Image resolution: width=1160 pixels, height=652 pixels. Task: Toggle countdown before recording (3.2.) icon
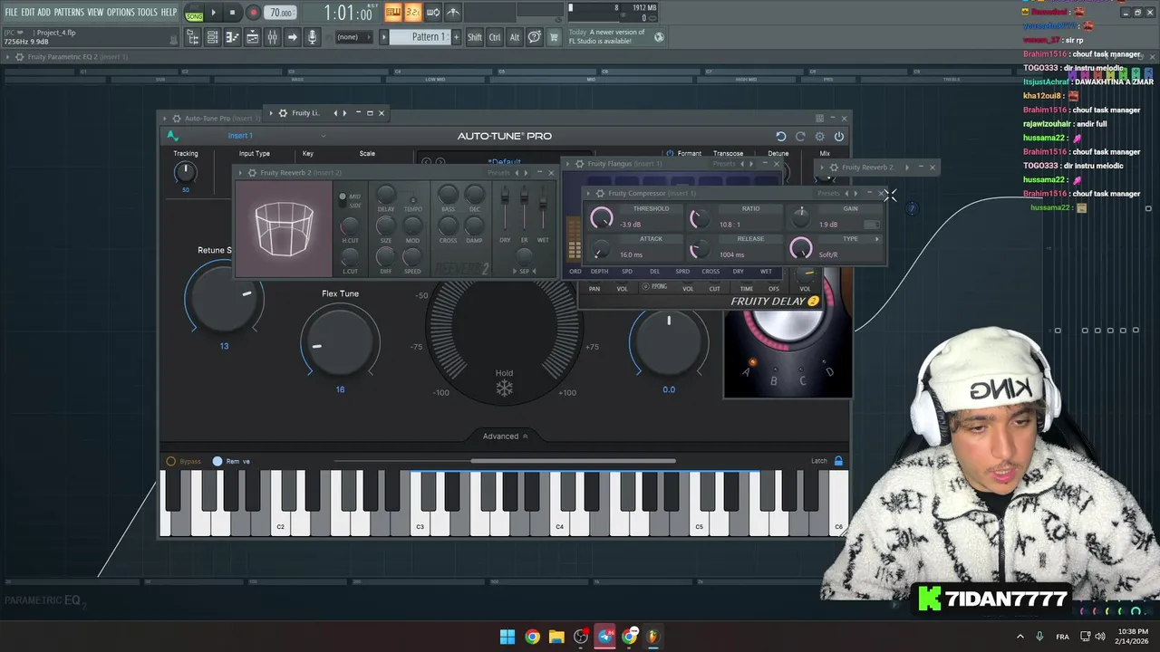point(412,12)
